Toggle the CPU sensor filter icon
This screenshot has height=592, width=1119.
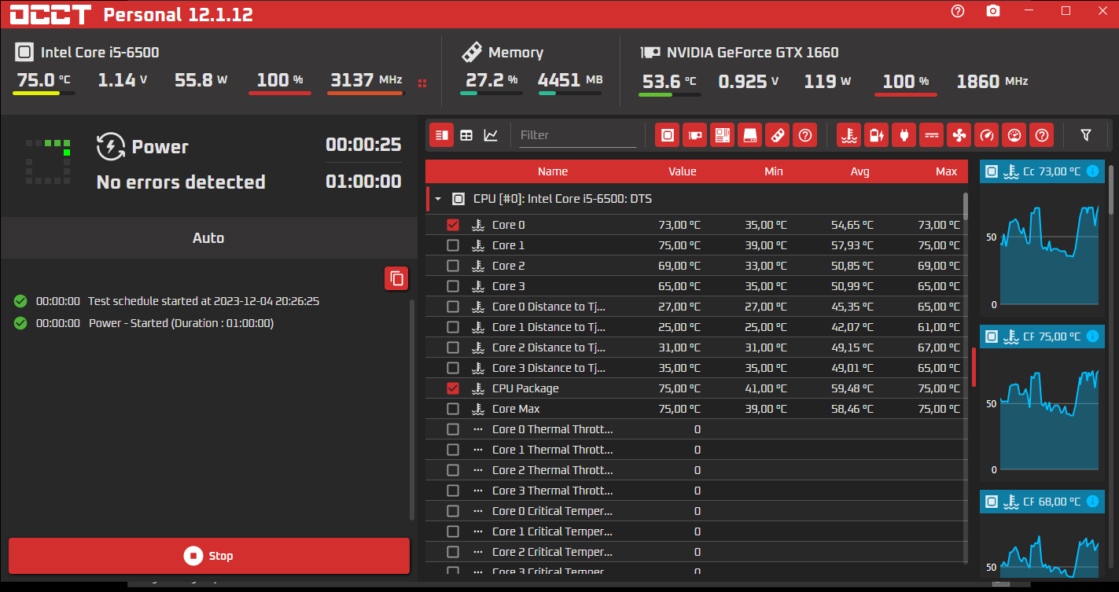[x=668, y=135]
